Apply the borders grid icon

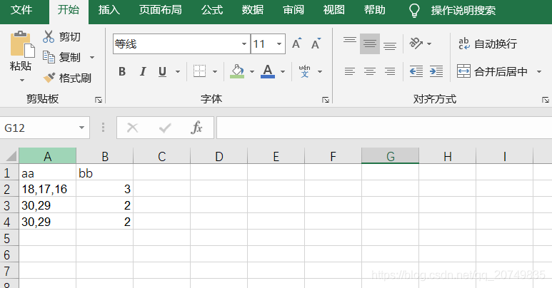[x=200, y=71]
